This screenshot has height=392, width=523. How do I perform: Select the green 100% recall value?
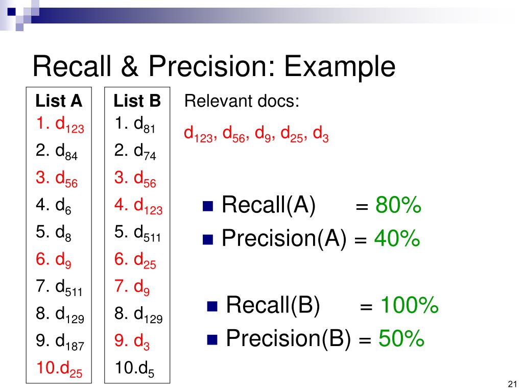coord(409,305)
